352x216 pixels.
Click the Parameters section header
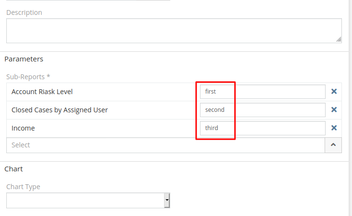(x=24, y=59)
